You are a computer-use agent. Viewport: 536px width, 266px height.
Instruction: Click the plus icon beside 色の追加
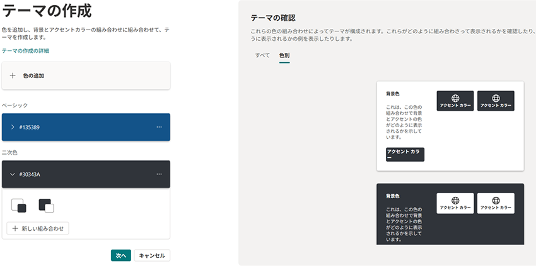pyautogui.click(x=13, y=75)
